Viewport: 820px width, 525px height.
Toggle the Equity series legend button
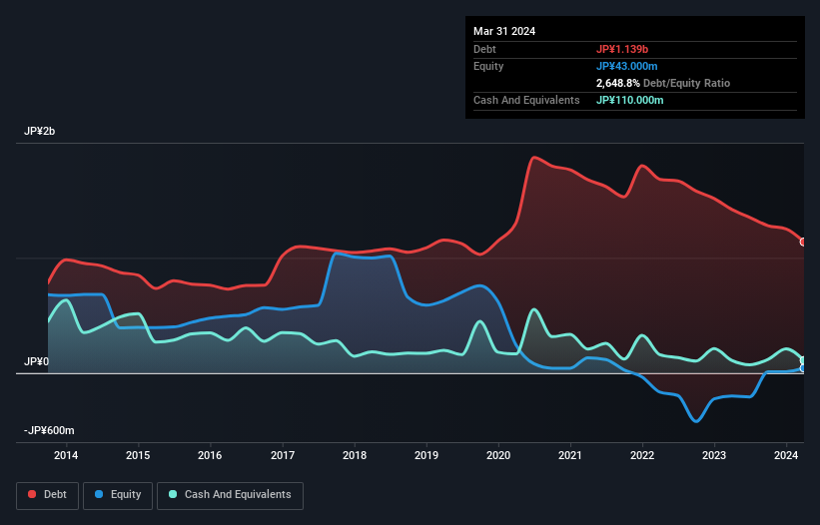pos(118,495)
